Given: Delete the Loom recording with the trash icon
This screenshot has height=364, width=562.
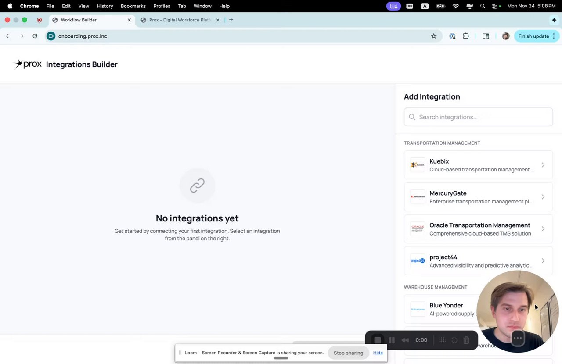Looking at the screenshot, I should pyautogui.click(x=466, y=340).
